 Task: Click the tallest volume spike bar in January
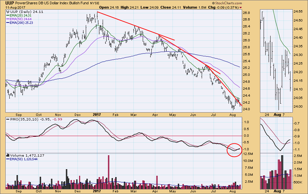(109, 172)
